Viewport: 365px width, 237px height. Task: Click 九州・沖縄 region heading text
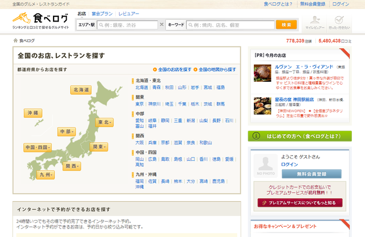coord(146,174)
